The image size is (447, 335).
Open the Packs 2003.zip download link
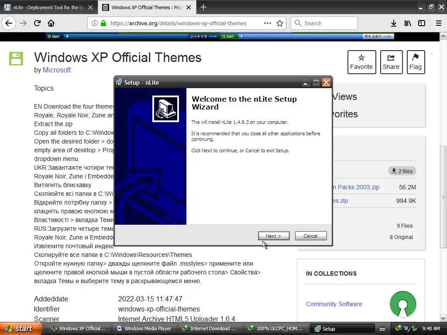[x=356, y=187]
